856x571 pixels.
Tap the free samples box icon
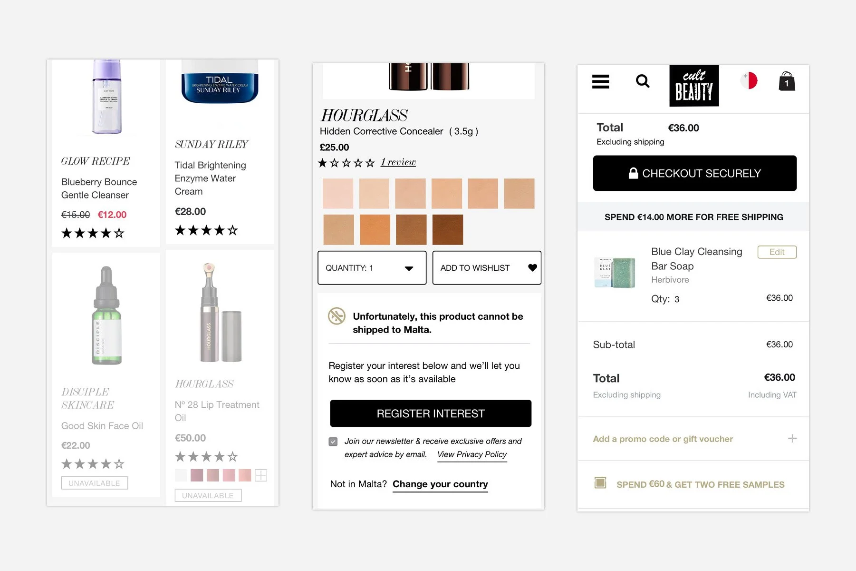(x=600, y=482)
